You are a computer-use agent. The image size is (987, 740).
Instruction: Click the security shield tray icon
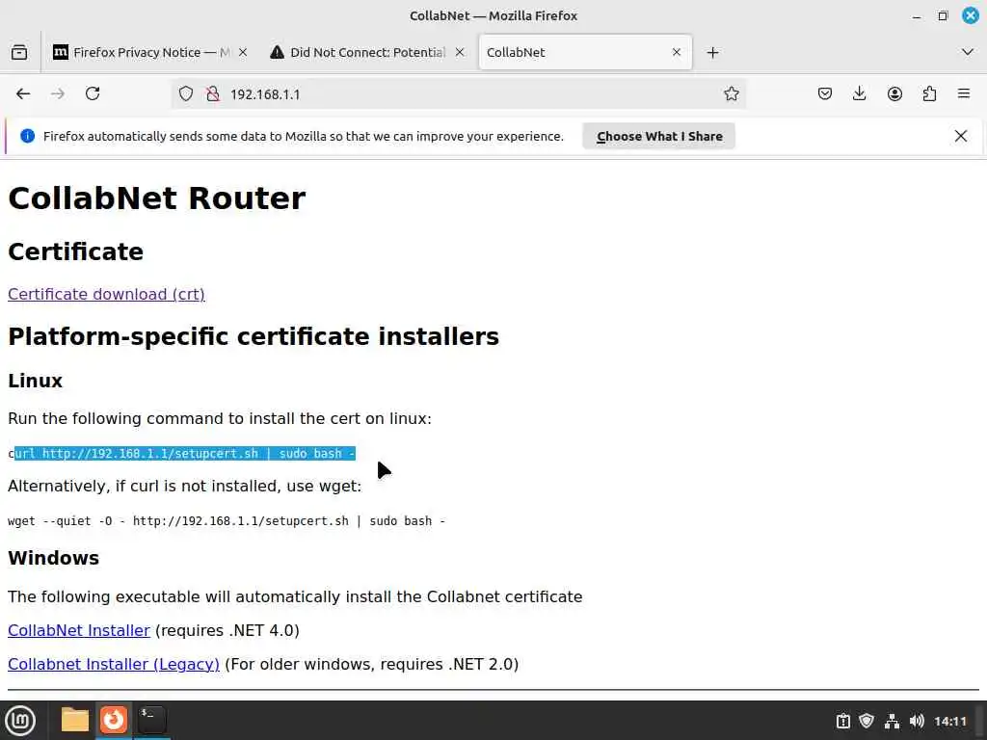tap(867, 721)
